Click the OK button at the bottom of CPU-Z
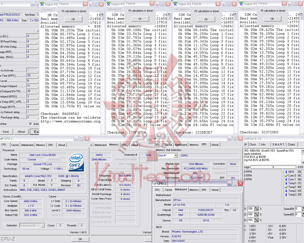304x243 pixels. tap(80, 239)
